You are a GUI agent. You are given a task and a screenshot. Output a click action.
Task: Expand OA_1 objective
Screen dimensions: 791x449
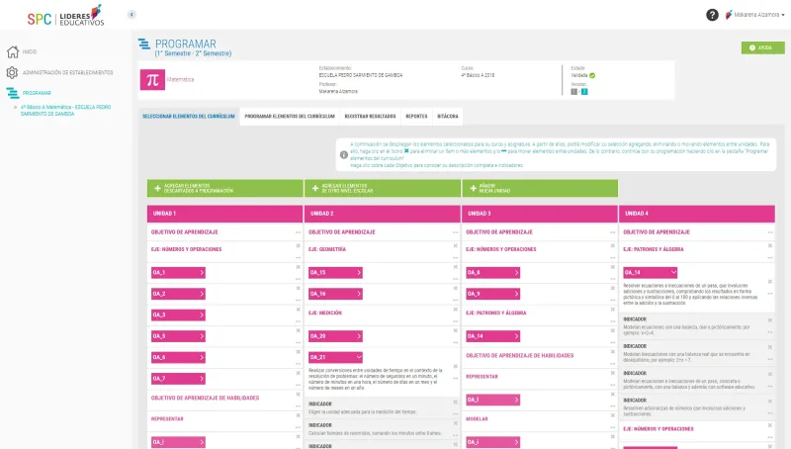(178, 272)
